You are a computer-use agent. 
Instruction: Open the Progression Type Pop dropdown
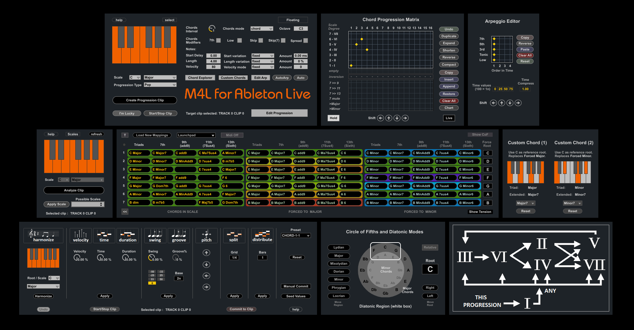(160, 85)
